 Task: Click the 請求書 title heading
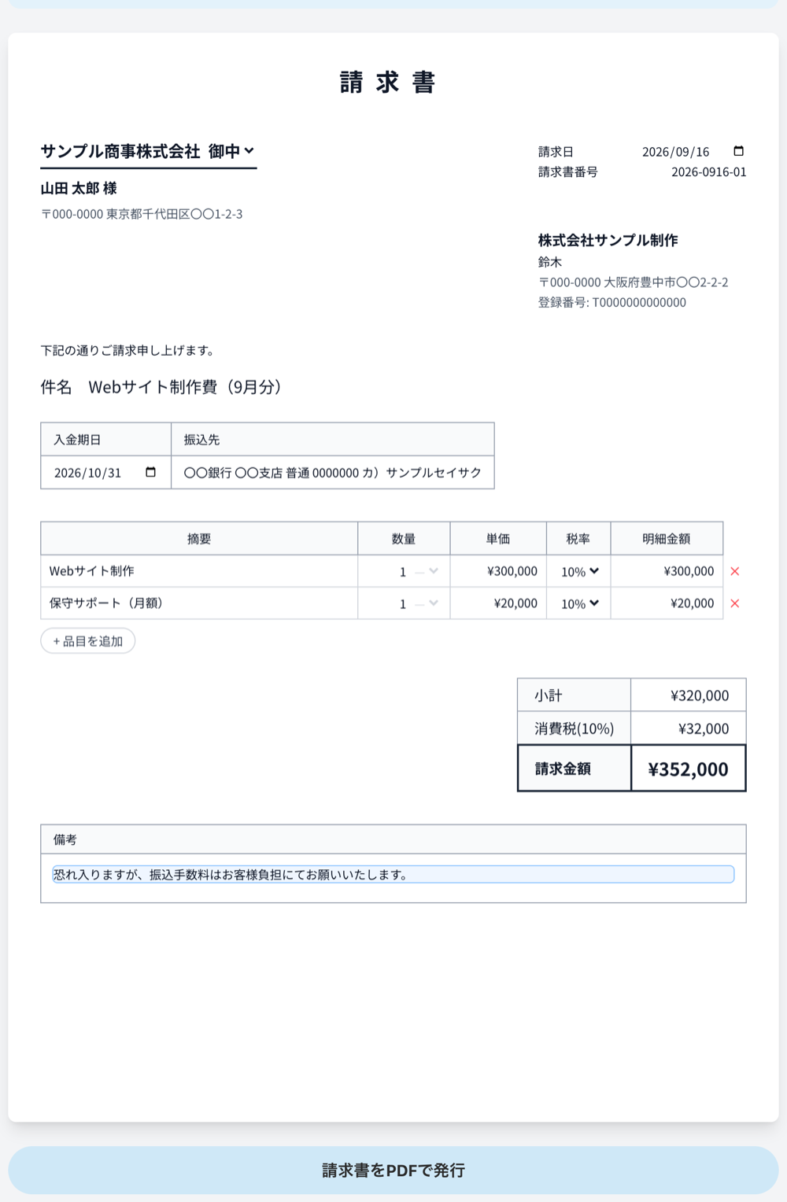[x=388, y=82]
